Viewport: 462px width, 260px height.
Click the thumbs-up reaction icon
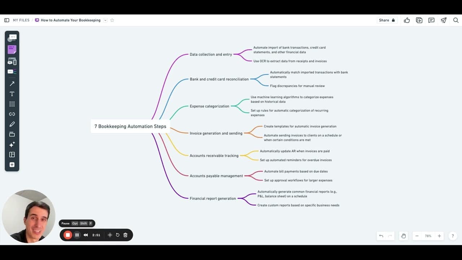coord(407,20)
